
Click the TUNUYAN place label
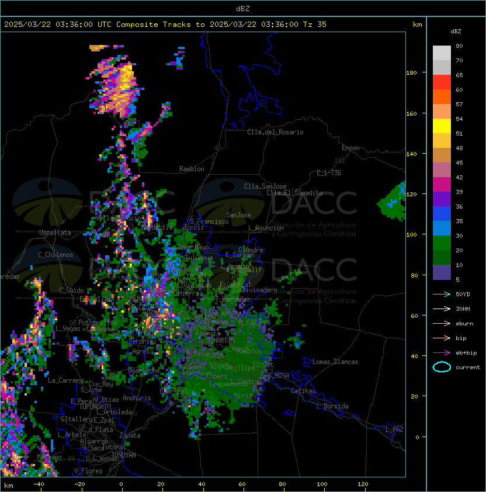[x=124, y=455]
